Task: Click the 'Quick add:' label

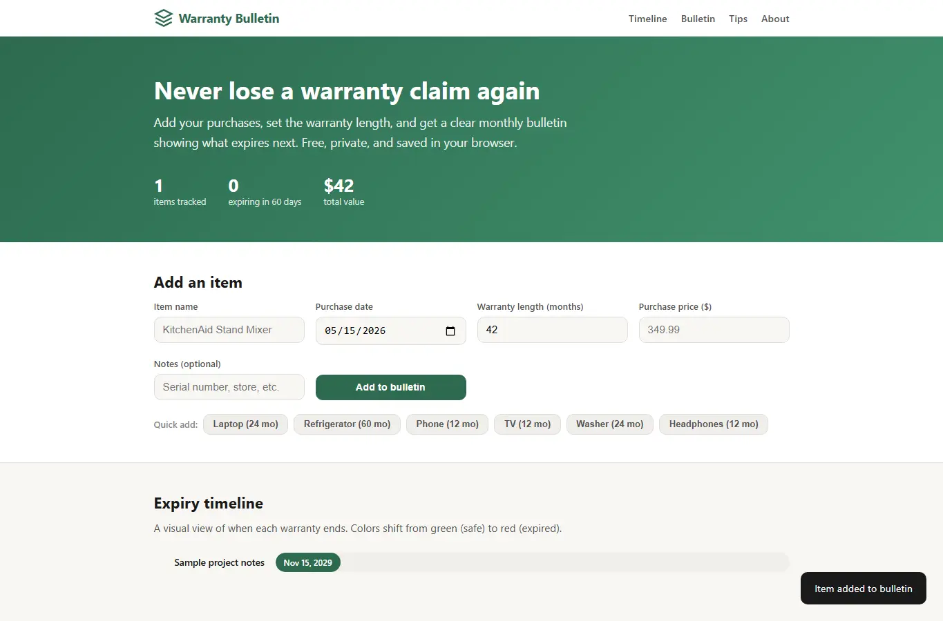Action: [175, 424]
